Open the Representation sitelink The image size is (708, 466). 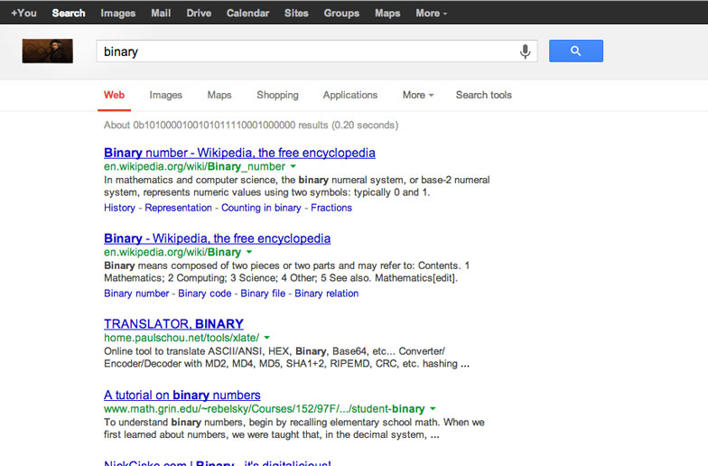pos(178,208)
